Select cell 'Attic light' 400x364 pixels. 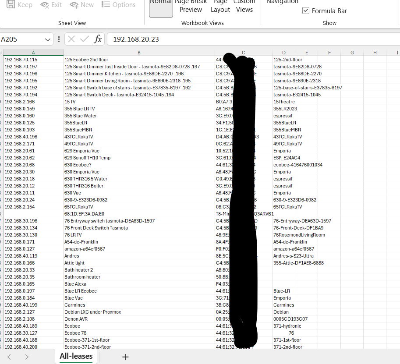(x=139, y=263)
